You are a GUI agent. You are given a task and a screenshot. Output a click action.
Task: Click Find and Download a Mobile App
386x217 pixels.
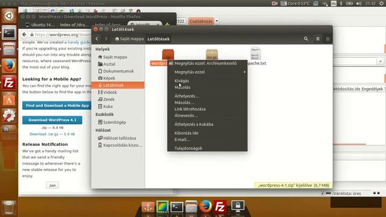click(57, 105)
